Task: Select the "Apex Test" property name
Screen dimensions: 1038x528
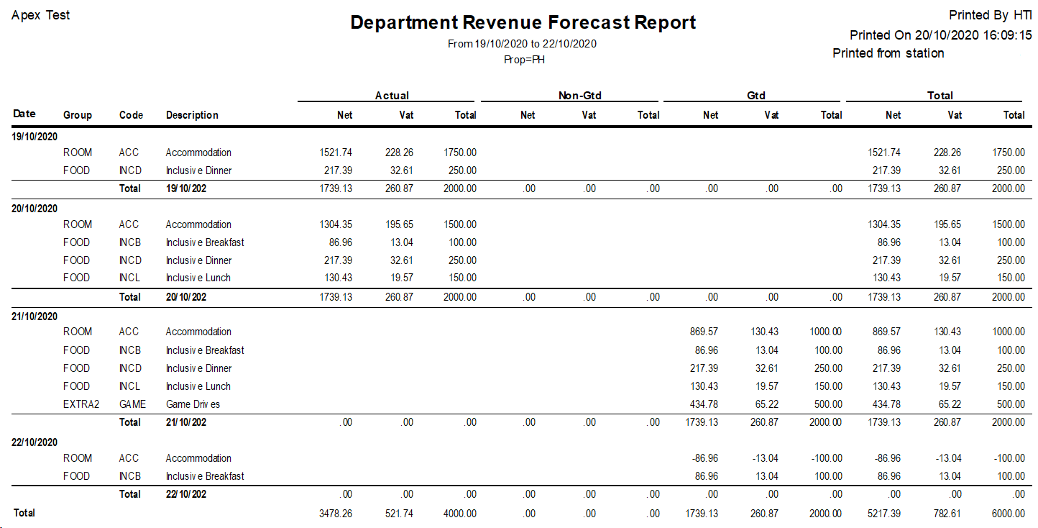Action: pos(41,15)
